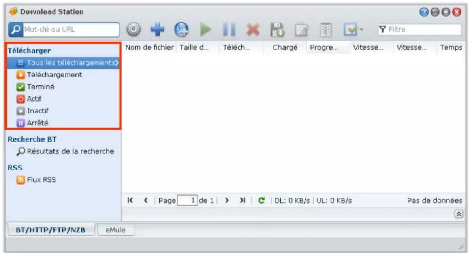Image resolution: width=470 pixels, height=253 pixels.
Task: Sort by Téléch... column header
Action: point(241,47)
